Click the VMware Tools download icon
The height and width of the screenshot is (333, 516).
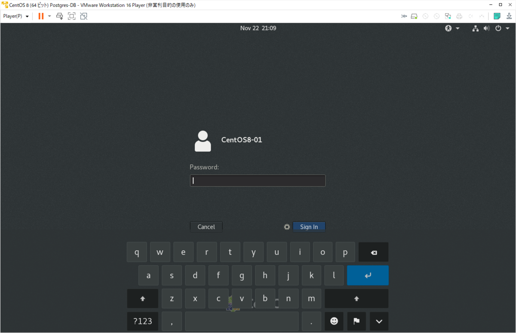coord(508,16)
